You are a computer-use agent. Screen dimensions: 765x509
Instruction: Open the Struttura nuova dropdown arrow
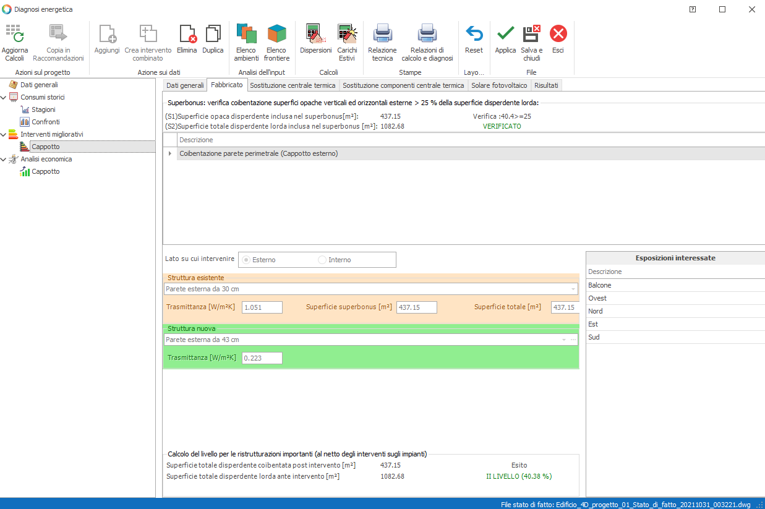[563, 340]
